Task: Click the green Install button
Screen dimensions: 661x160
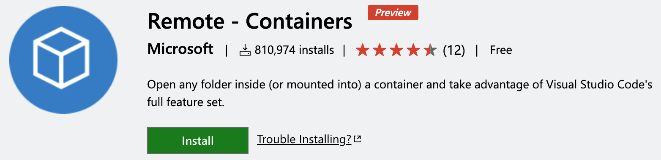Action: tap(197, 140)
